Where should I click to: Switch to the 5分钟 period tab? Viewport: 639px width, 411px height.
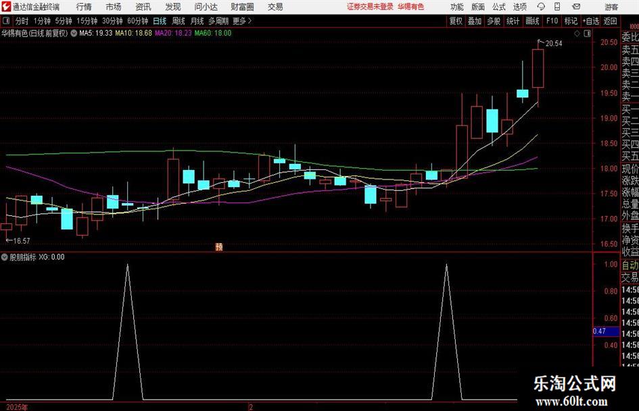tap(64, 21)
